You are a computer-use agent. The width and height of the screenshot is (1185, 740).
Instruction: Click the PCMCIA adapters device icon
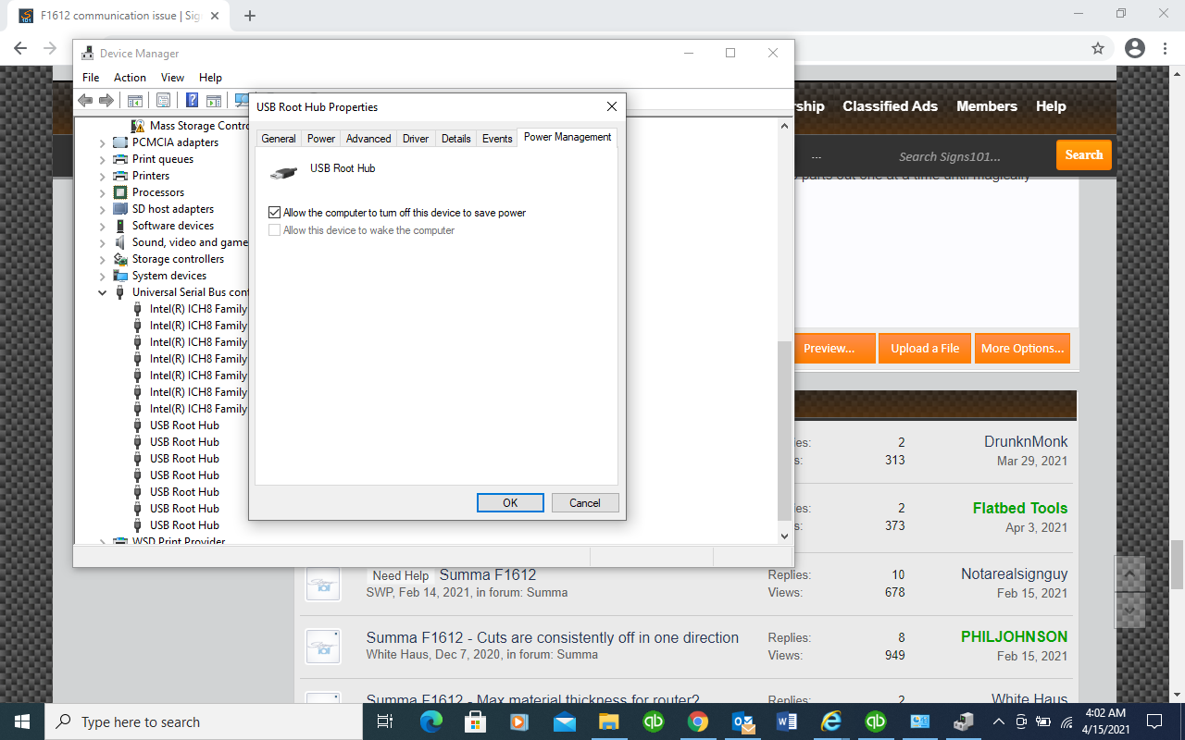120,142
